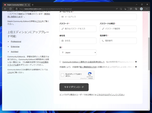This screenshot has width=152, height=113.
Task: Click the address bar URL
Action: (x=45, y=9)
